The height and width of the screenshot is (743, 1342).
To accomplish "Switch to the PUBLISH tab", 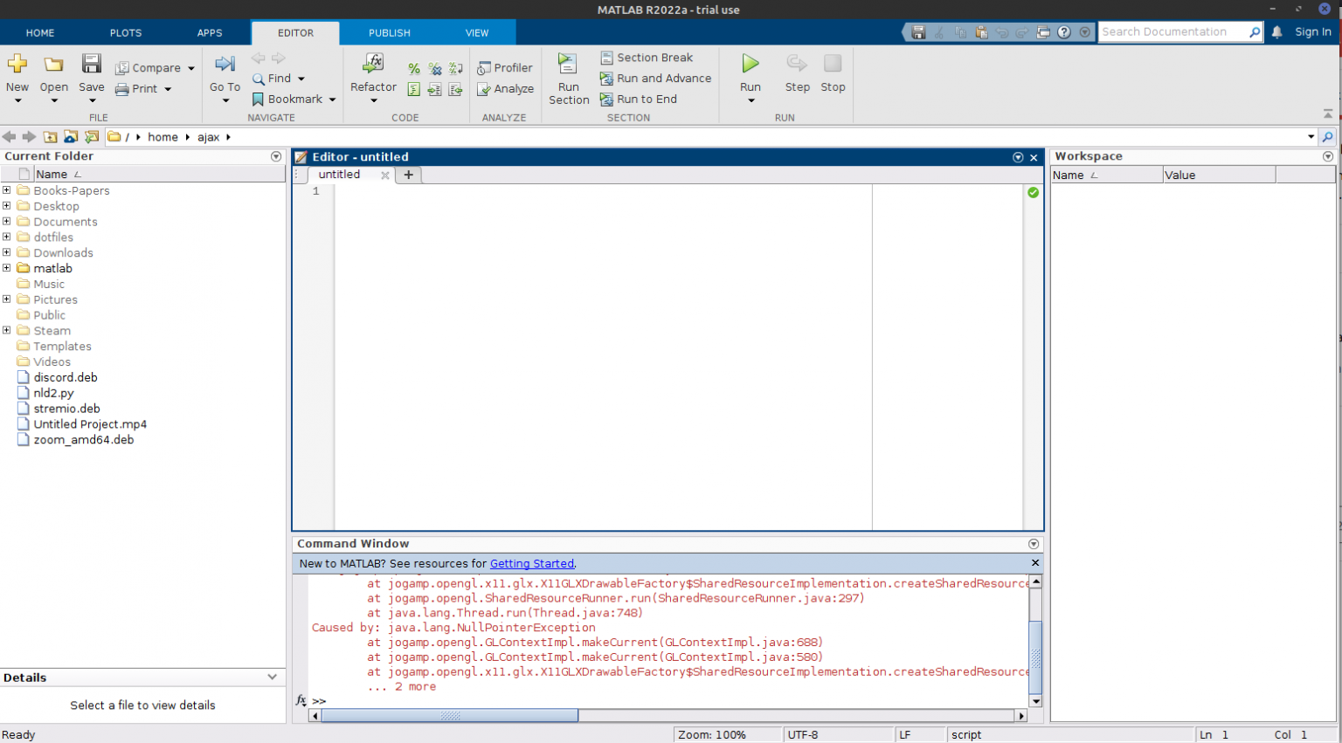I will tap(390, 33).
